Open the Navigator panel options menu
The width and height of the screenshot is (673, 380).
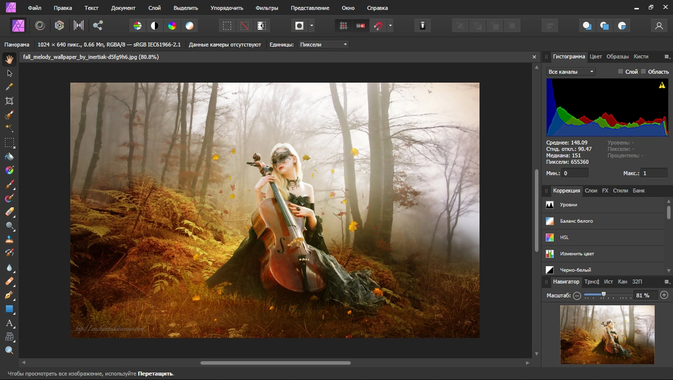tap(667, 281)
